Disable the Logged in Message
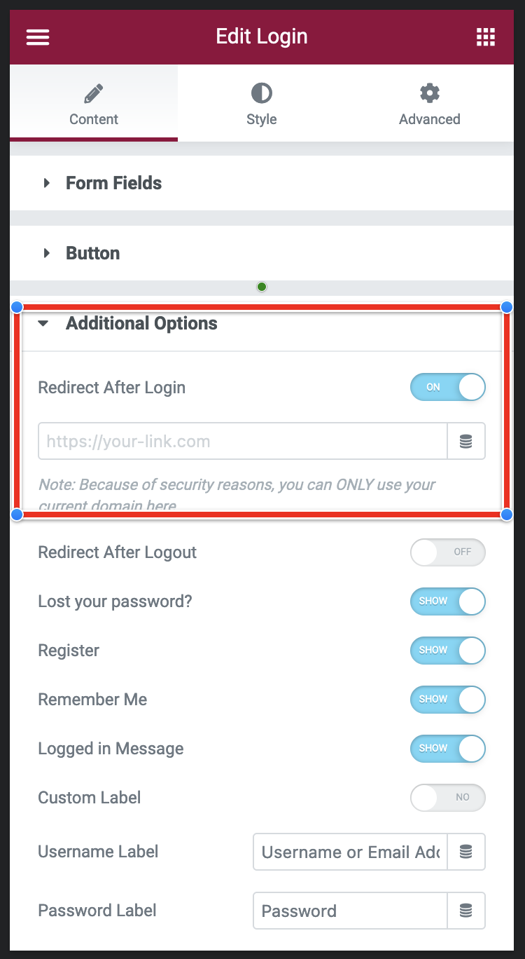 coord(447,749)
